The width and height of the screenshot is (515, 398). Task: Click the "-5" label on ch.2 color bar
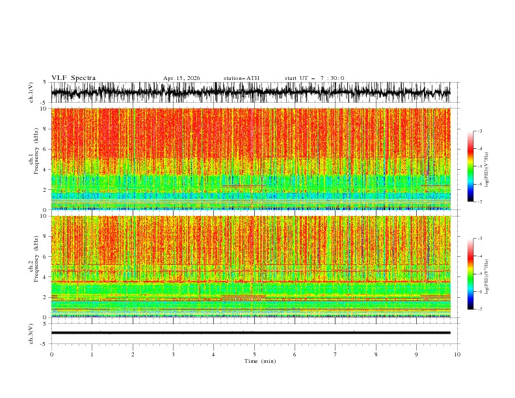[479, 274]
